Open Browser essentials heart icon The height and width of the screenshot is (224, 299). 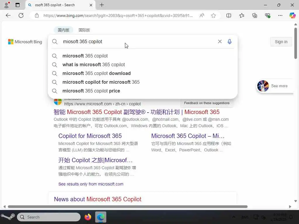(267, 15)
